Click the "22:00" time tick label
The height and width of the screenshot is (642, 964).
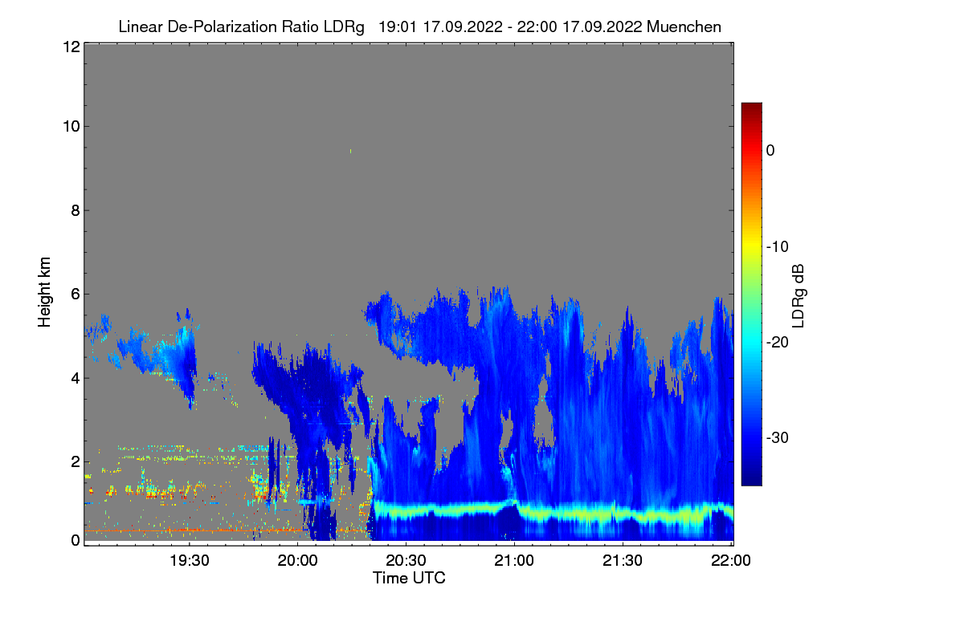(731, 561)
